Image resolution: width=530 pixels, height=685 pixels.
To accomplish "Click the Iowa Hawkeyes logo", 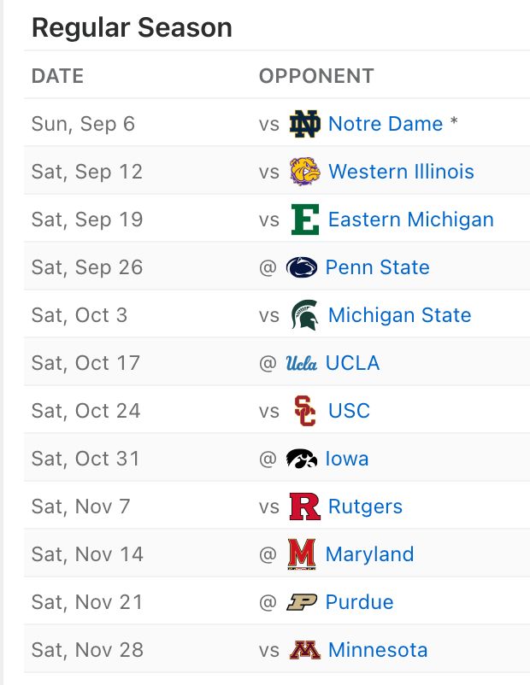I will click(302, 459).
